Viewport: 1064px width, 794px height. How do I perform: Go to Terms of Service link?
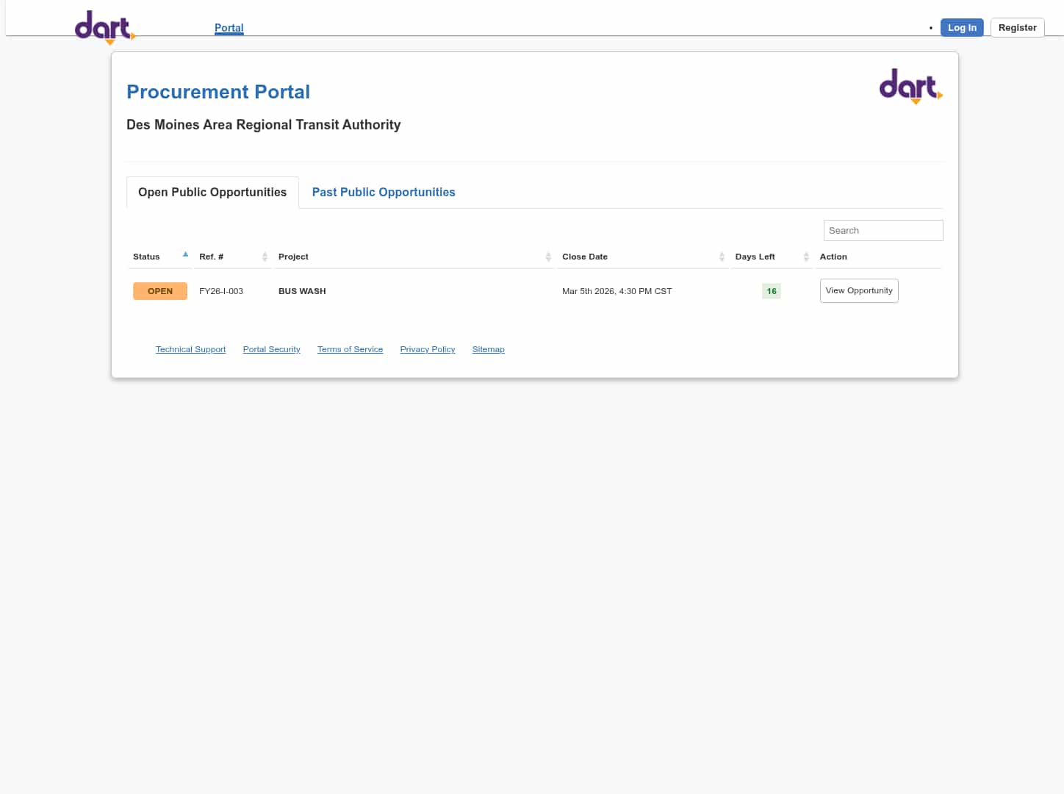(x=350, y=349)
